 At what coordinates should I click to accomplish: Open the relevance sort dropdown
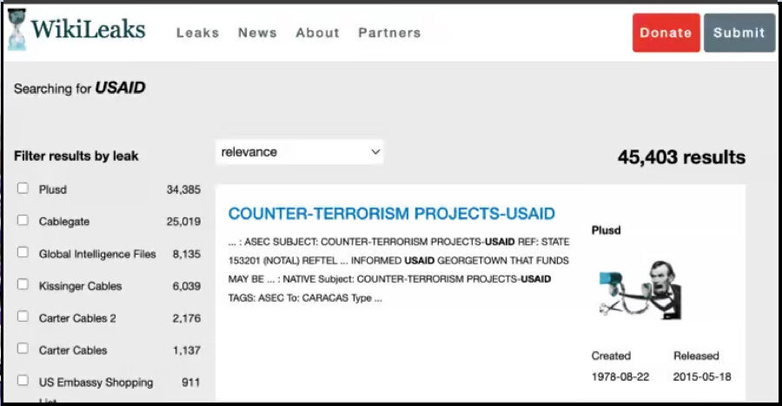[300, 152]
